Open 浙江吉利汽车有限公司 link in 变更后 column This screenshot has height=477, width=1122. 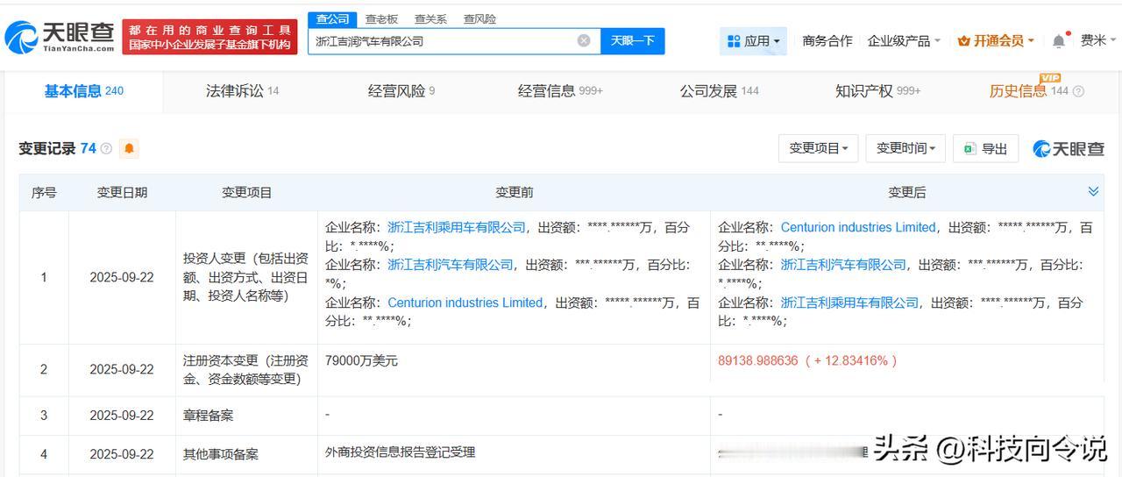pos(843,264)
